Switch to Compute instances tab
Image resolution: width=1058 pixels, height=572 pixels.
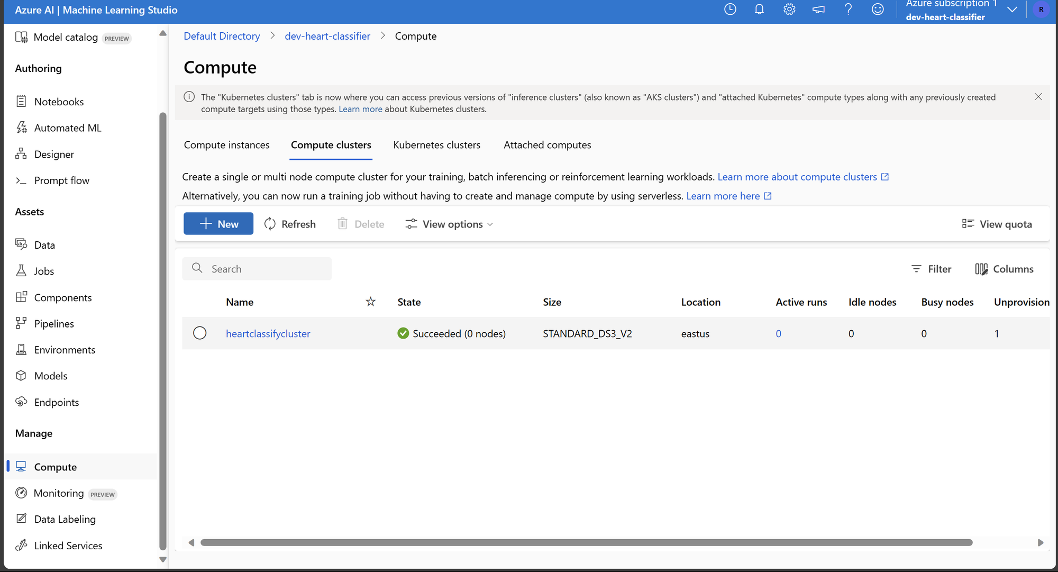226,144
